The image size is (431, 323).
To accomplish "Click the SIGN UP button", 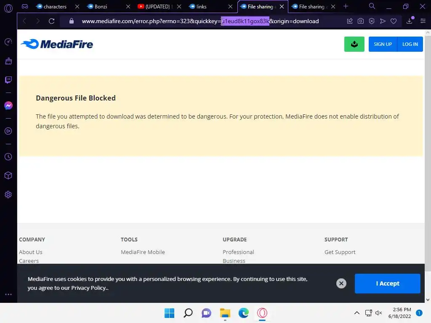I will (383, 44).
